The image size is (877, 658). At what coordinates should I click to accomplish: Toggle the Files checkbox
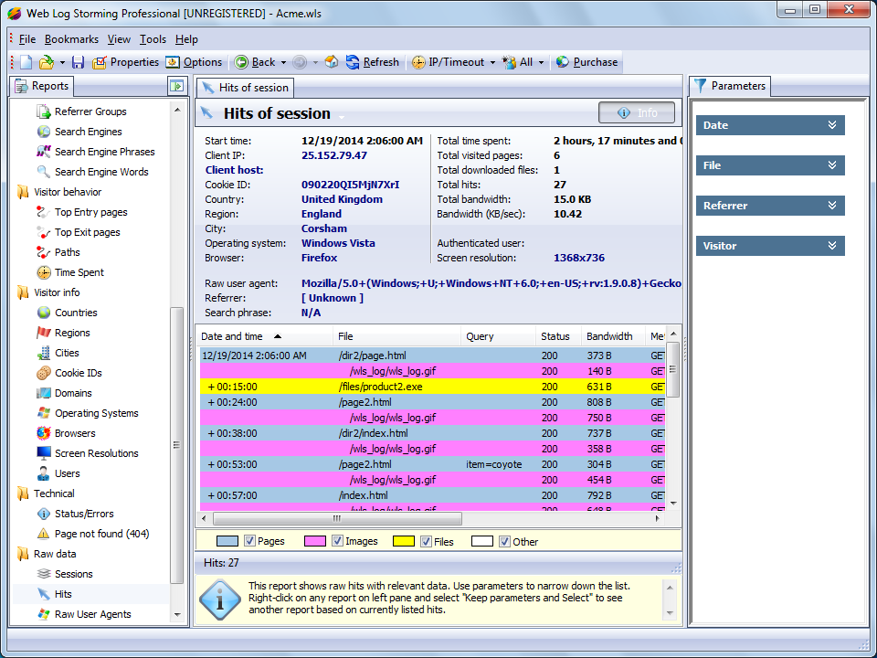click(x=426, y=540)
